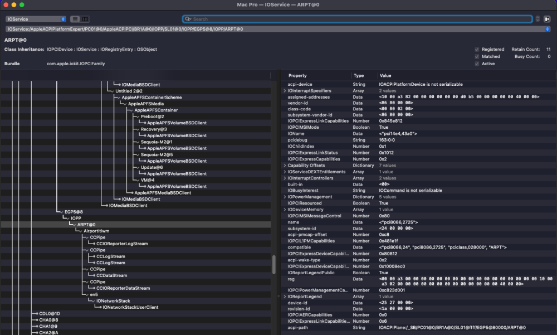557x335 pixels.
Task: Select the IONetworkStack tree item
Action: pyautogui.click(x=113, y=301)
